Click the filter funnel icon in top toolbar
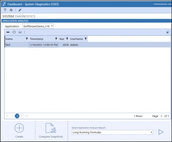This screenshot has height=142, width=172. 5,10
